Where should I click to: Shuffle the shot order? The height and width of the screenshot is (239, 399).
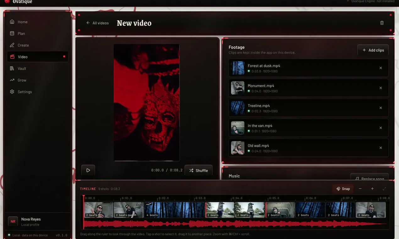pyautogui.click(x=199, y=170)
